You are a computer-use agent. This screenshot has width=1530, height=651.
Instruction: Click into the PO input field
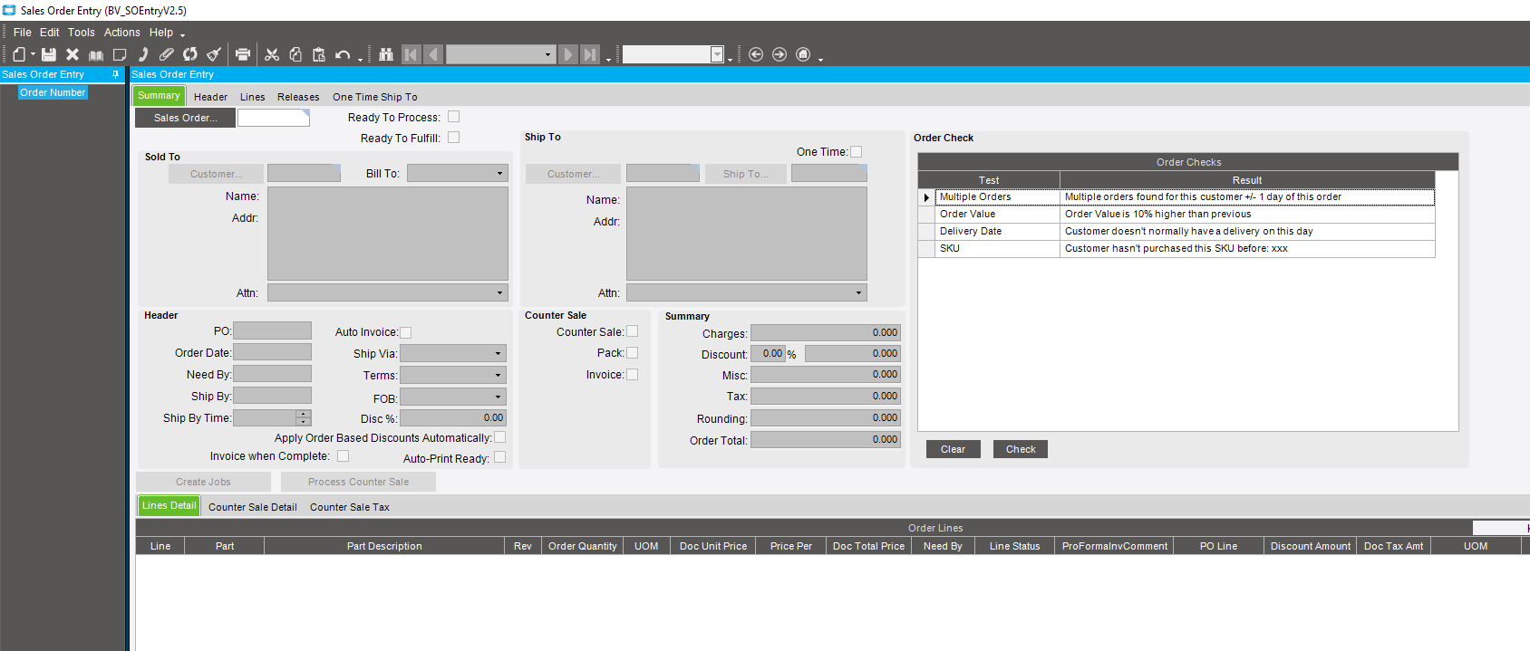click(272, 330)
